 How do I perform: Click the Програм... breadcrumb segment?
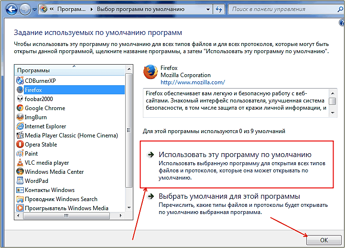click(71, 9)
